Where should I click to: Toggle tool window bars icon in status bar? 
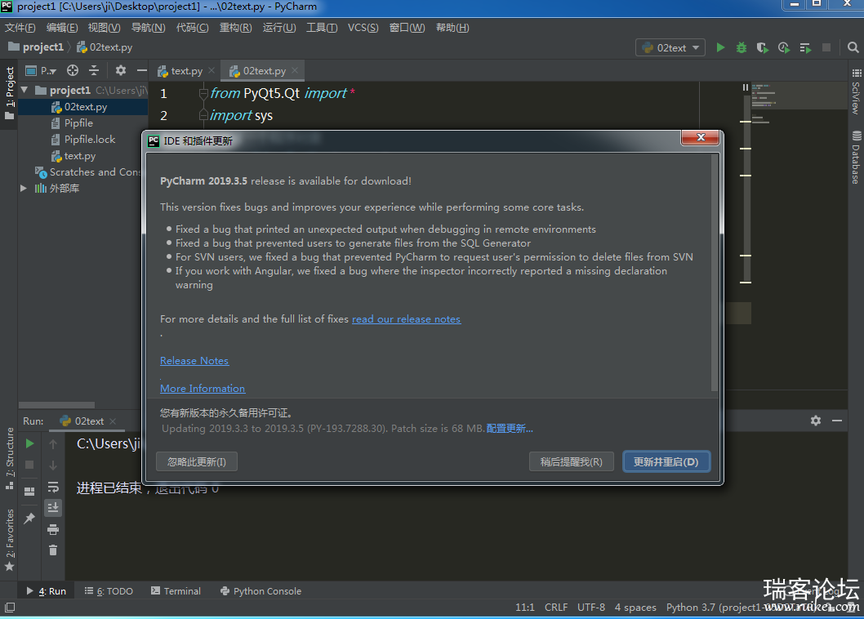[9, 608]
